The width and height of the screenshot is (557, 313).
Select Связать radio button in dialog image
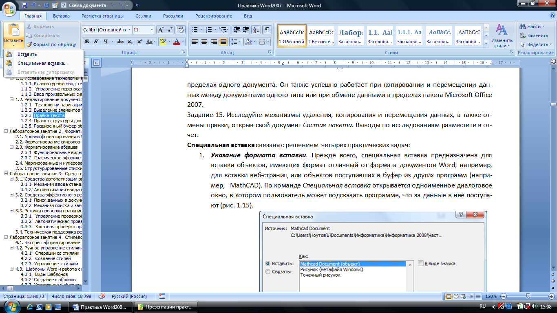[x=268, y=272]
